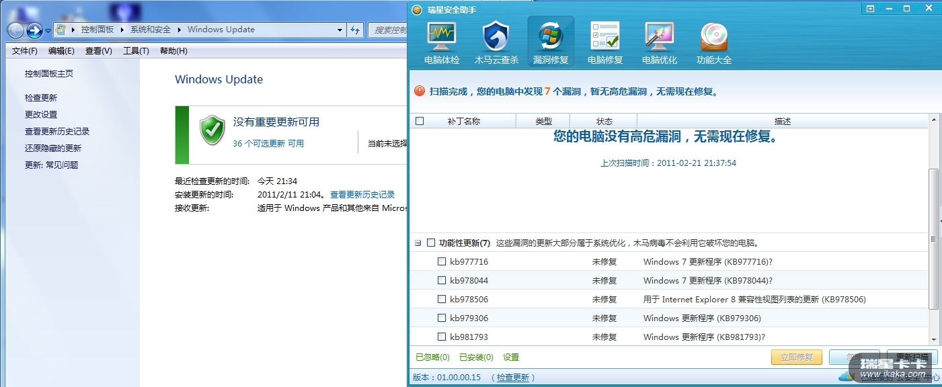The height and width of the screenshot is (387, 942).
Task: Expand the 控制面板 breadcrumb arrow
Action: tap(122, 30)
